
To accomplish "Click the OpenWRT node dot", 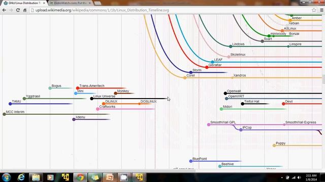I will click(226, 99).
